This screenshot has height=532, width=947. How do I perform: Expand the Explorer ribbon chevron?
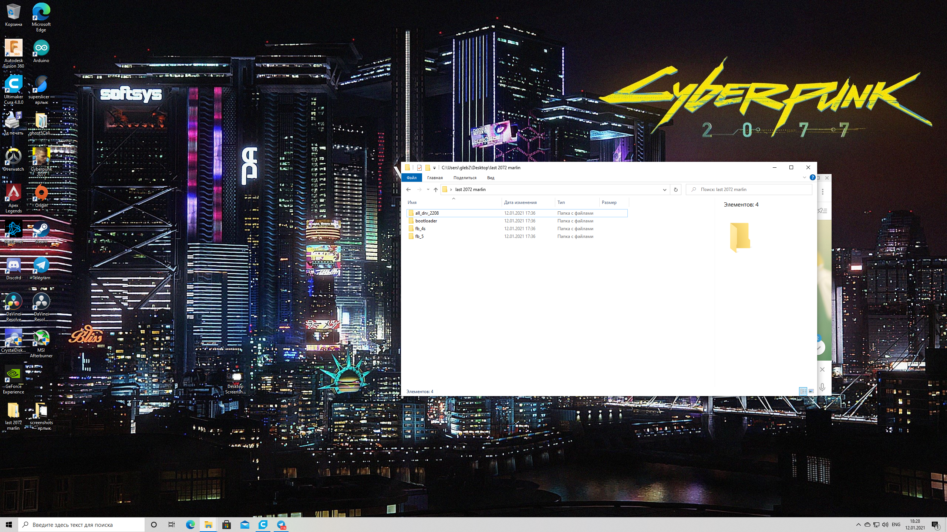(x=804, y=178)
